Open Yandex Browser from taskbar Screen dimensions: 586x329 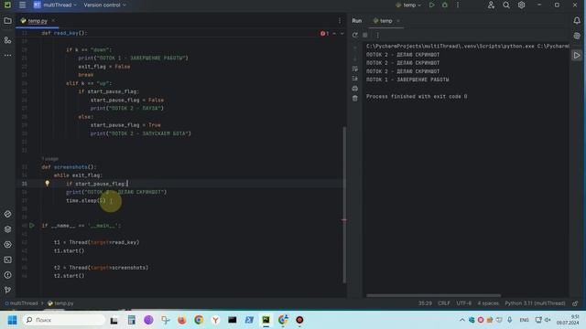pos(216,320)
